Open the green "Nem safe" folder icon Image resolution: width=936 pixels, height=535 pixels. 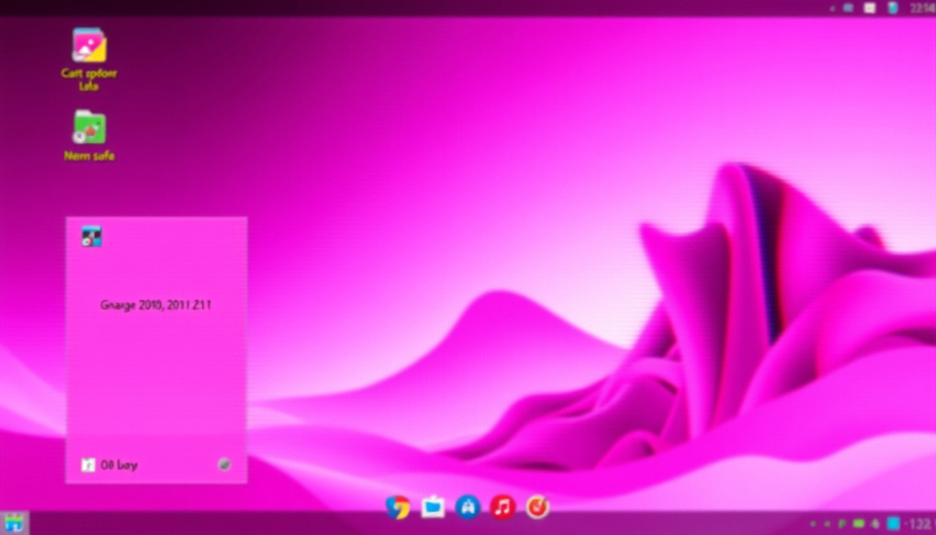point(89,127)
